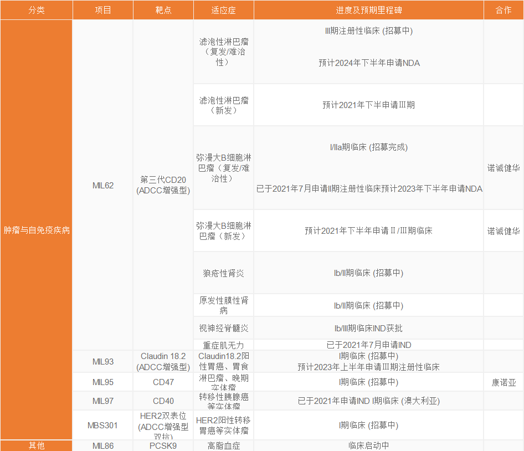Click the 分类 column header
Image resolution: width=524 pixels, height=451 pixels.
coord(36,10)
